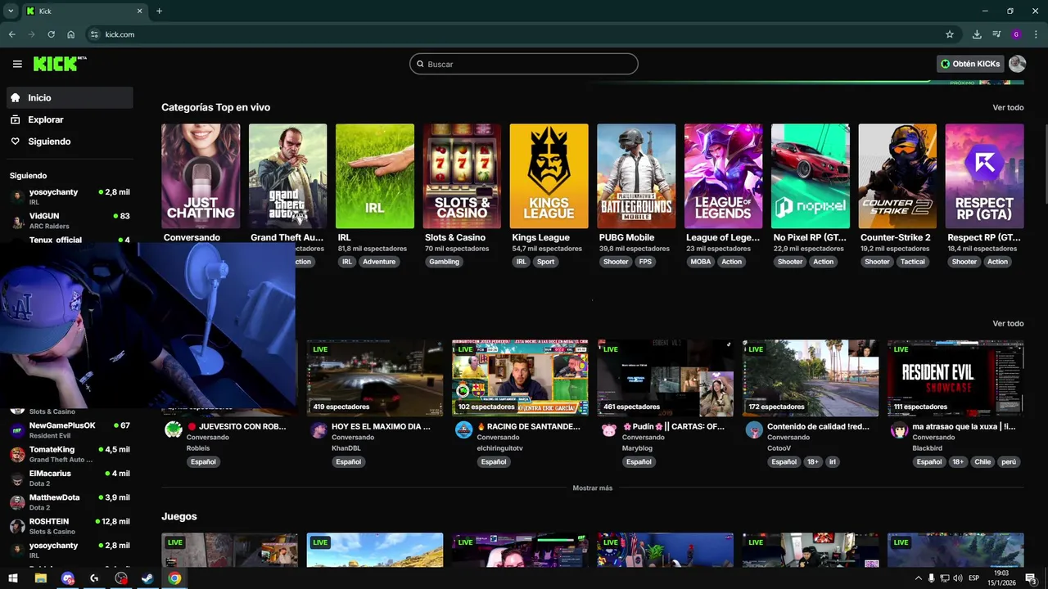Open browser home page icon

(x=71, y=34)
